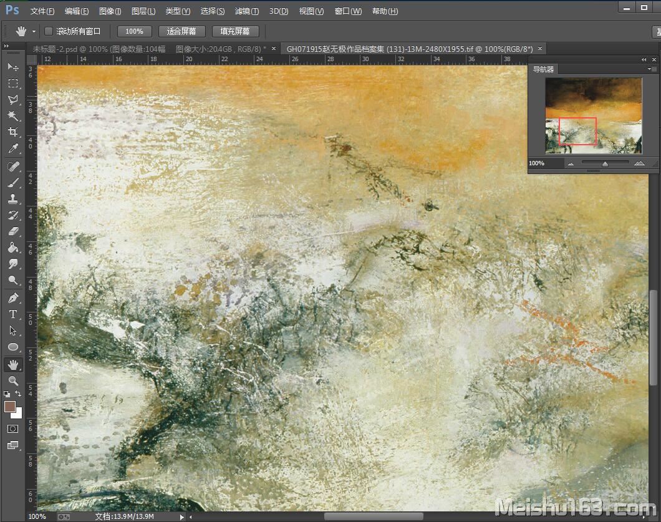Click the status bar zoom percentage field
661x522 pixels.
[37, 516]
